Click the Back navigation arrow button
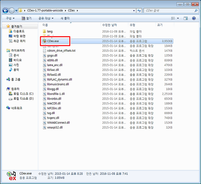This screenshot has height=184, width=201. (x=5, y=11)
